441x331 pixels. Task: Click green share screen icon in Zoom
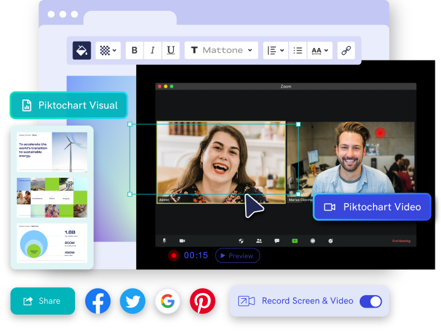coord(295,241)
